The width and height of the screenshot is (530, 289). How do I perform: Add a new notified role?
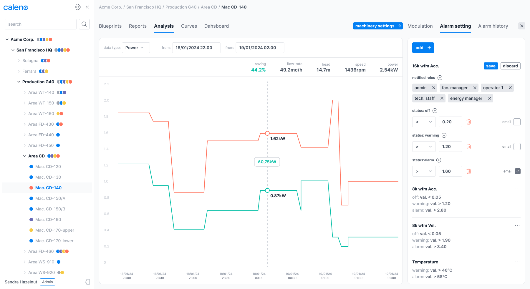(x=440, y=78)
